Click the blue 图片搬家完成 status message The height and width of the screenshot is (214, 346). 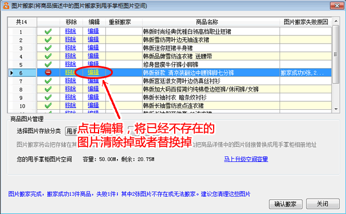129,194
